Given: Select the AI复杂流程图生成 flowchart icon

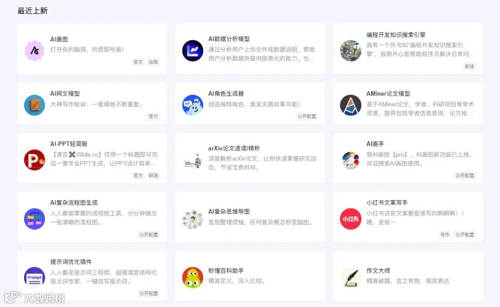Looking at the screenshot, I should (34, 219).
